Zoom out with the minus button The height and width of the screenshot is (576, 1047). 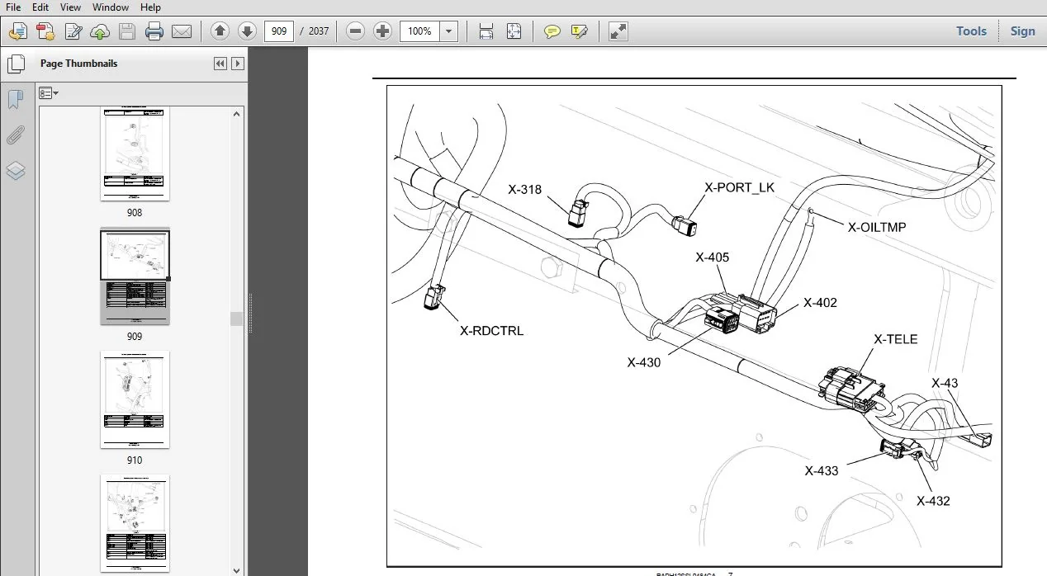coord(355,31)
